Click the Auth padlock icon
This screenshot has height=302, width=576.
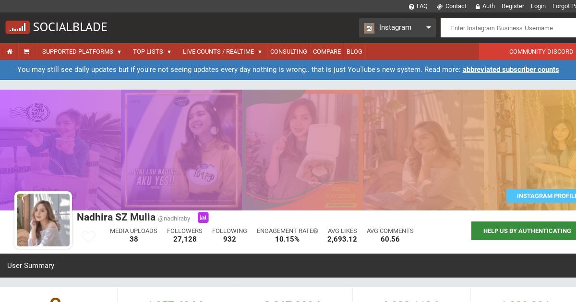coord(478,7)
